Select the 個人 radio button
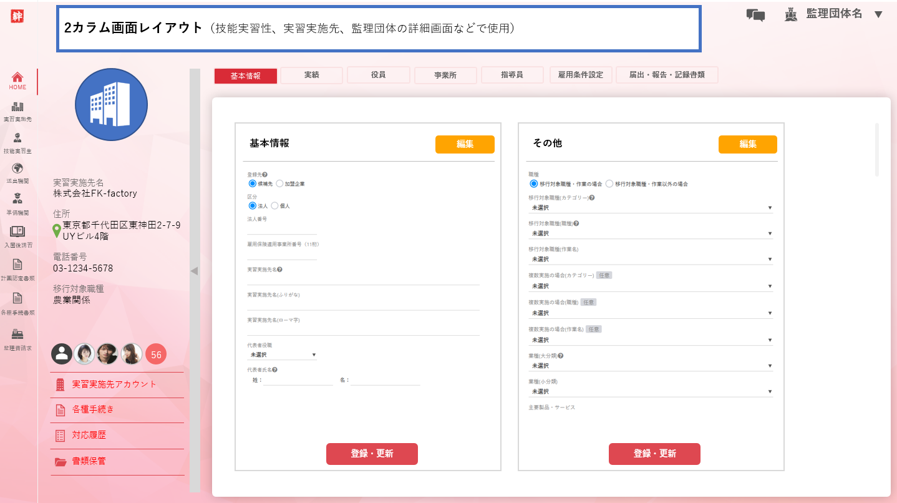Screen dimensions: 897x503 [x=274, y=205]
